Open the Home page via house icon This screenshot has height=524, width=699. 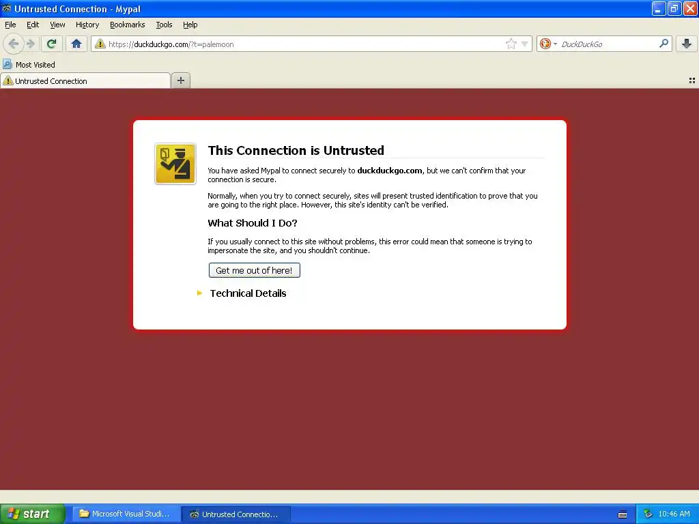tap(76, 44)
